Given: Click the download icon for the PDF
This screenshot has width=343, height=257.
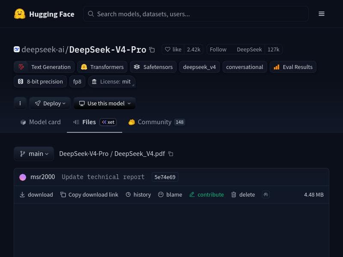Looking at the screenshot, I should [22, 194].
